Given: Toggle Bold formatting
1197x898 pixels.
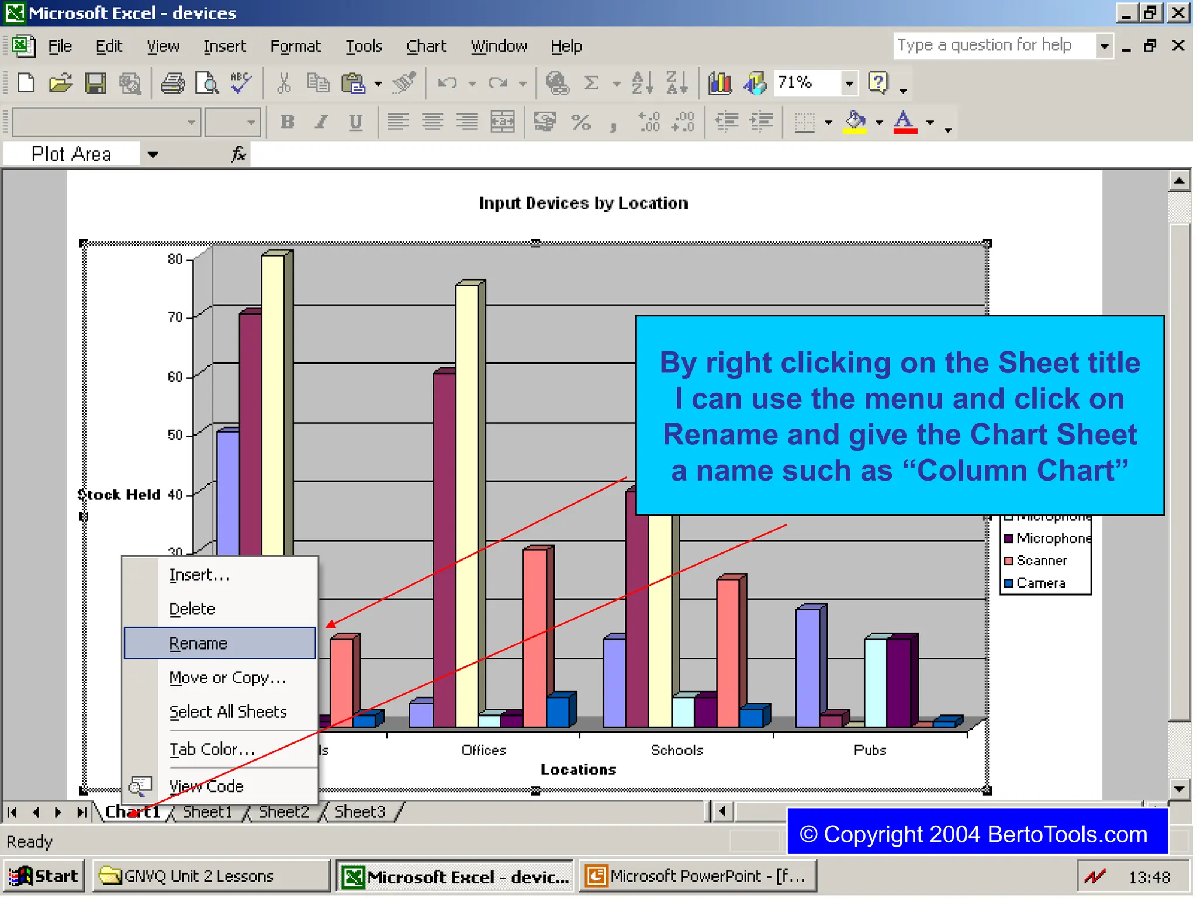Looking at the screenshot, I should click(x=287, y=122).
